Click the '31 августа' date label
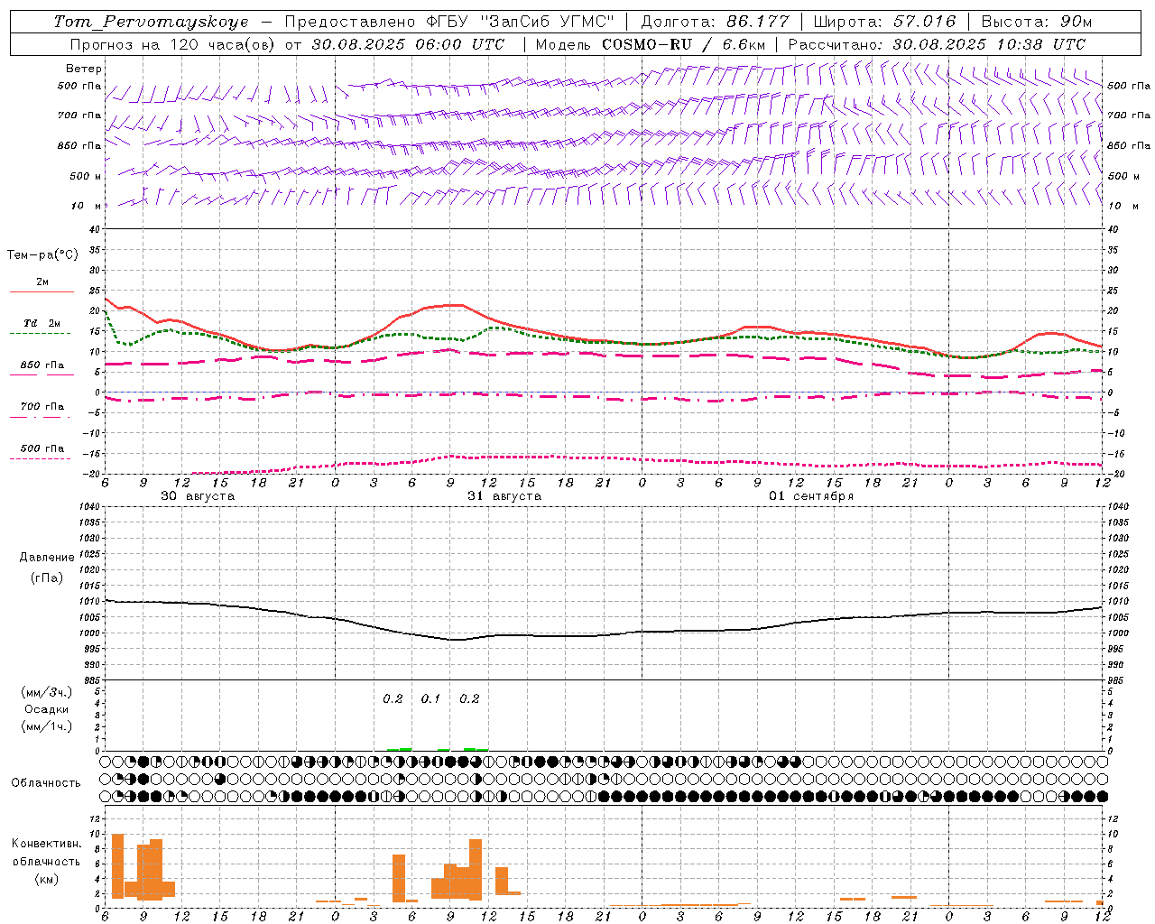Viewport: 1155px width, 924px height. coord(504,496)
